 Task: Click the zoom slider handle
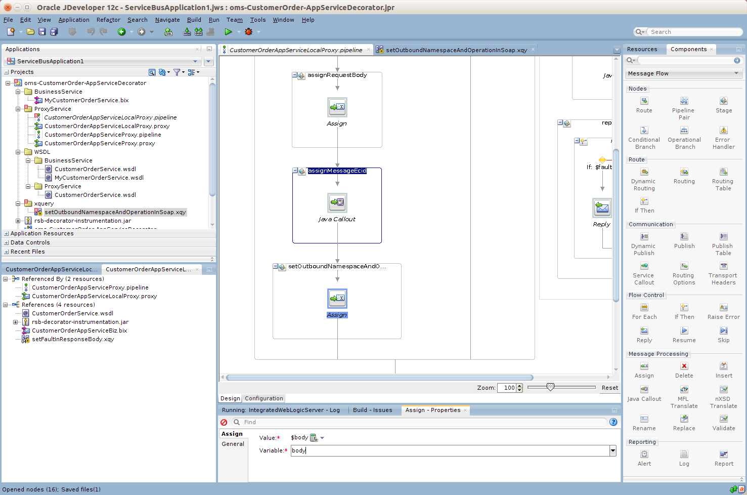(550, 387)
